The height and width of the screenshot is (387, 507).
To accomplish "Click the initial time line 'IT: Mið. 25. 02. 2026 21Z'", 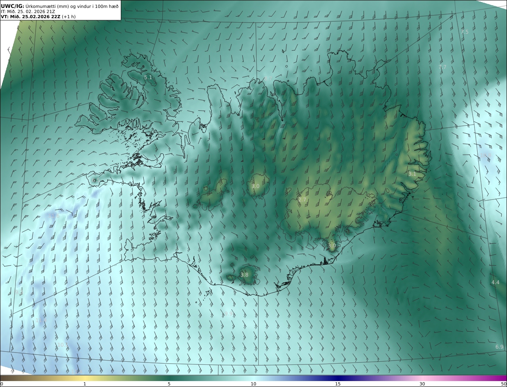I will 28,11.
